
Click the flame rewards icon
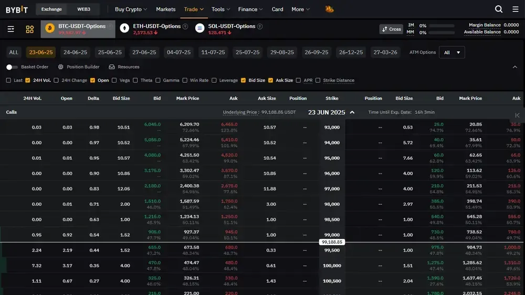coord(329,9)
